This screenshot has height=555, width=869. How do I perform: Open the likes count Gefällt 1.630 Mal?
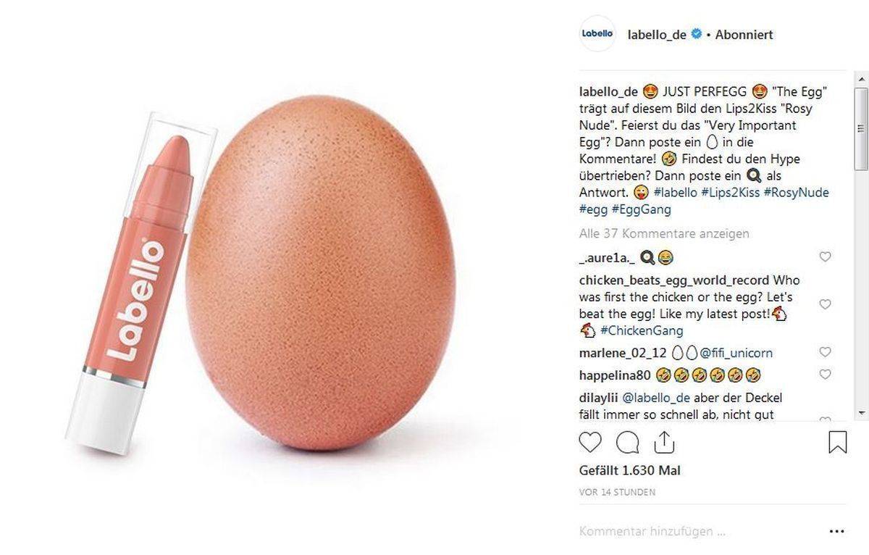629,470
